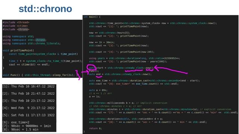Image resolution: width=239 pixels, height=134 pixels.
Task: Click output line "[4]: Wed Feb 9 23:17:12 2022"
Action: click(x=28, y=108)
